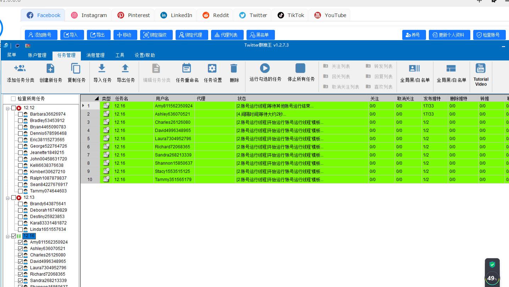Select table row 10 Tammy351565179
Image resolution: width=509 pixels, height=287 pixels.
tap(294, 179)
